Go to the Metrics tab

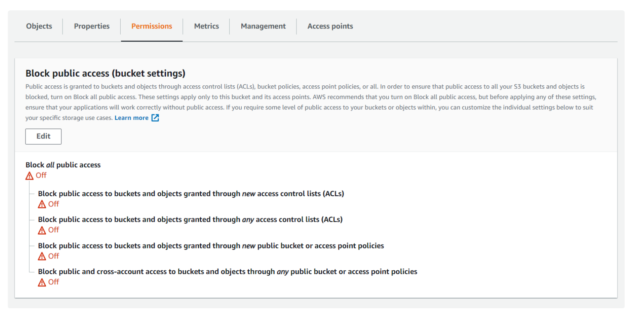[x=206, y=26]
